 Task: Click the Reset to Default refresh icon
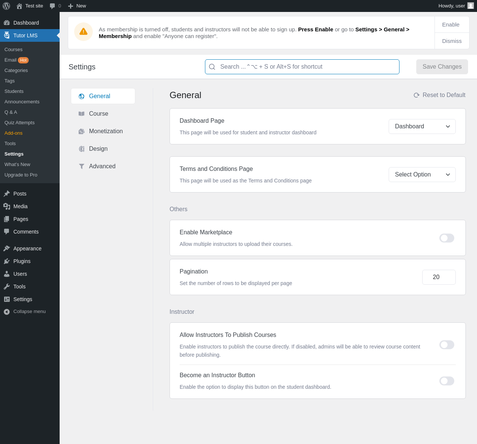pos(417,95)
